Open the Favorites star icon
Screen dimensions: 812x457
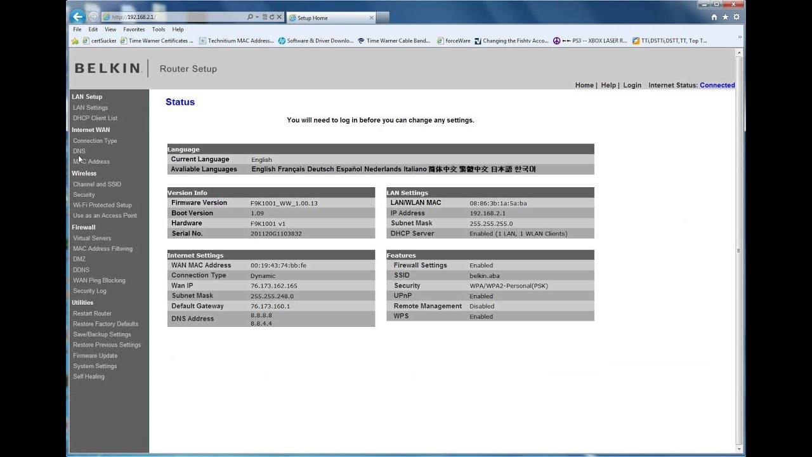point(726,17)
